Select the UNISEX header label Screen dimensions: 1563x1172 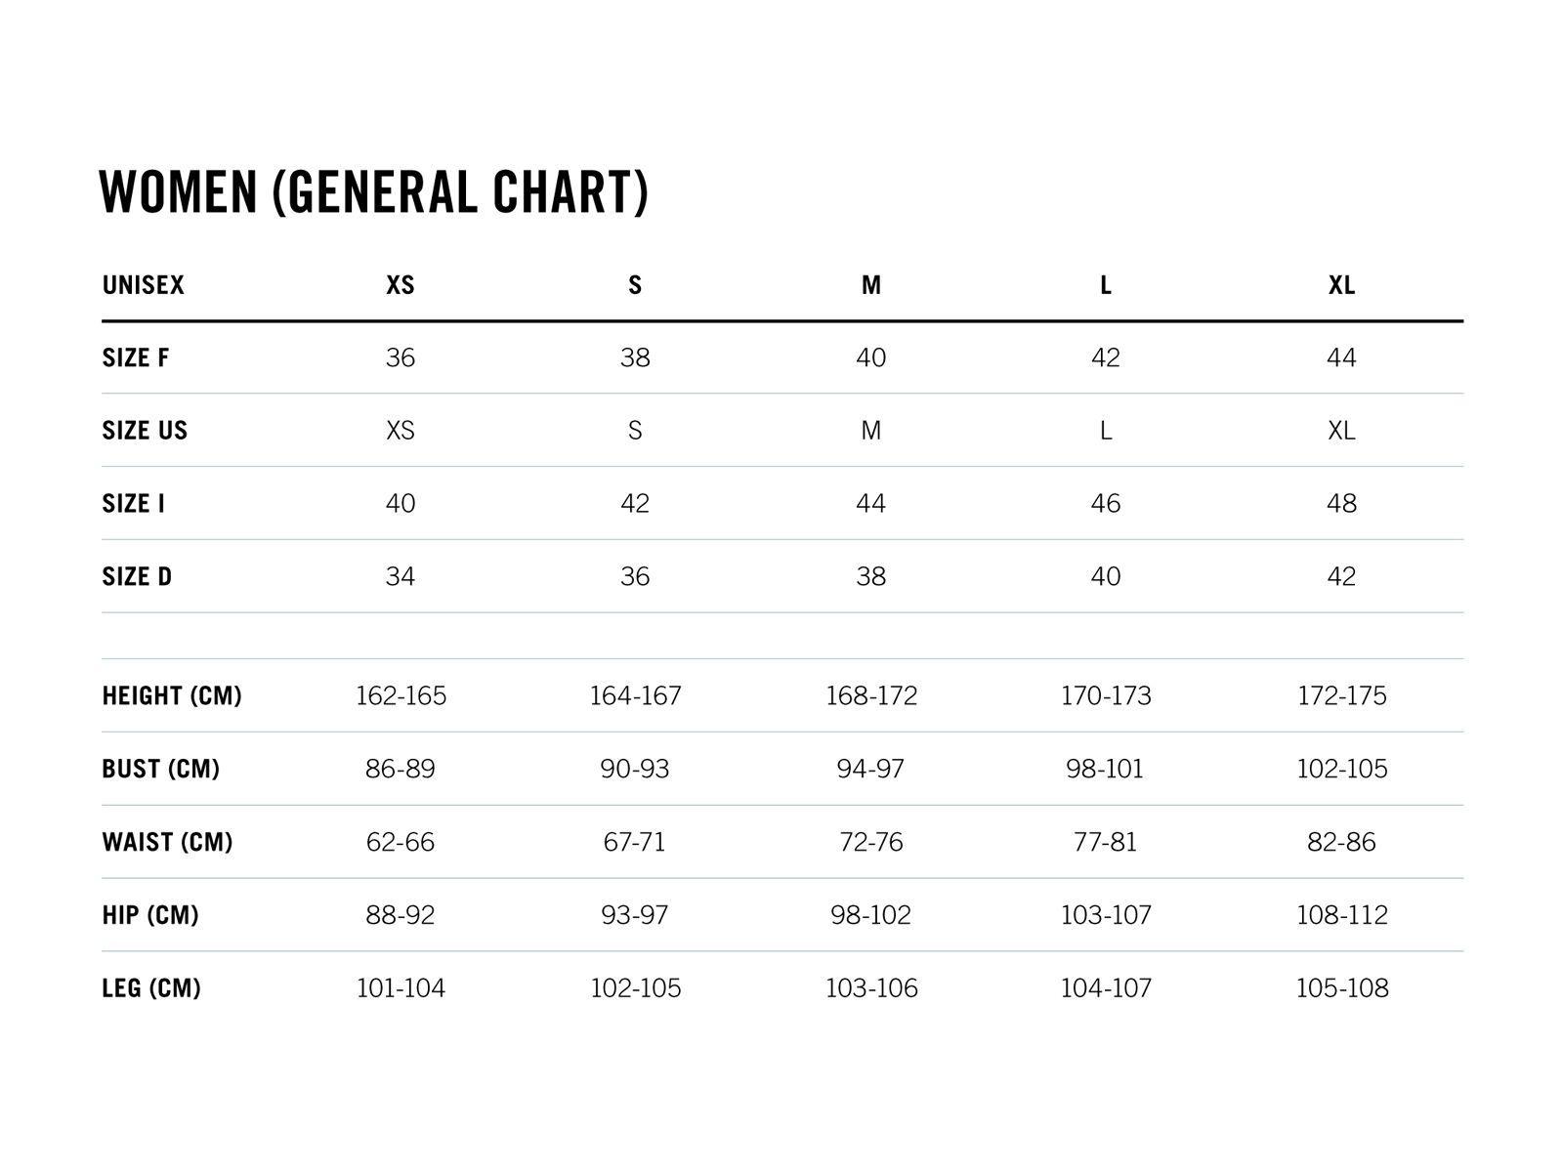(x=143, y=285)
